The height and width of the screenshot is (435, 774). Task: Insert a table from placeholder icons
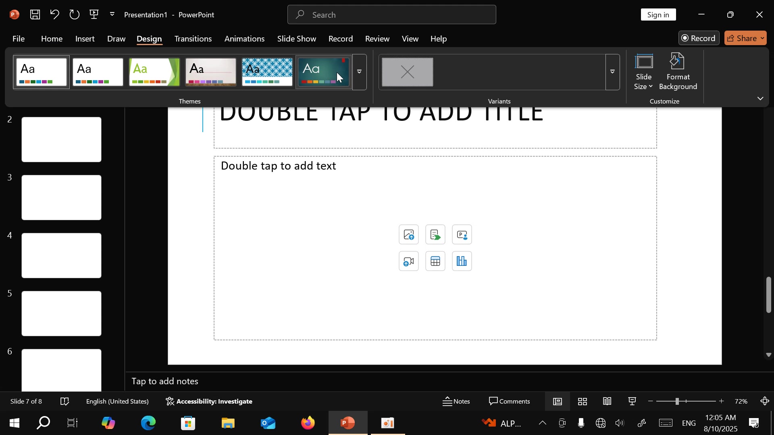click(x=435, y=261)
